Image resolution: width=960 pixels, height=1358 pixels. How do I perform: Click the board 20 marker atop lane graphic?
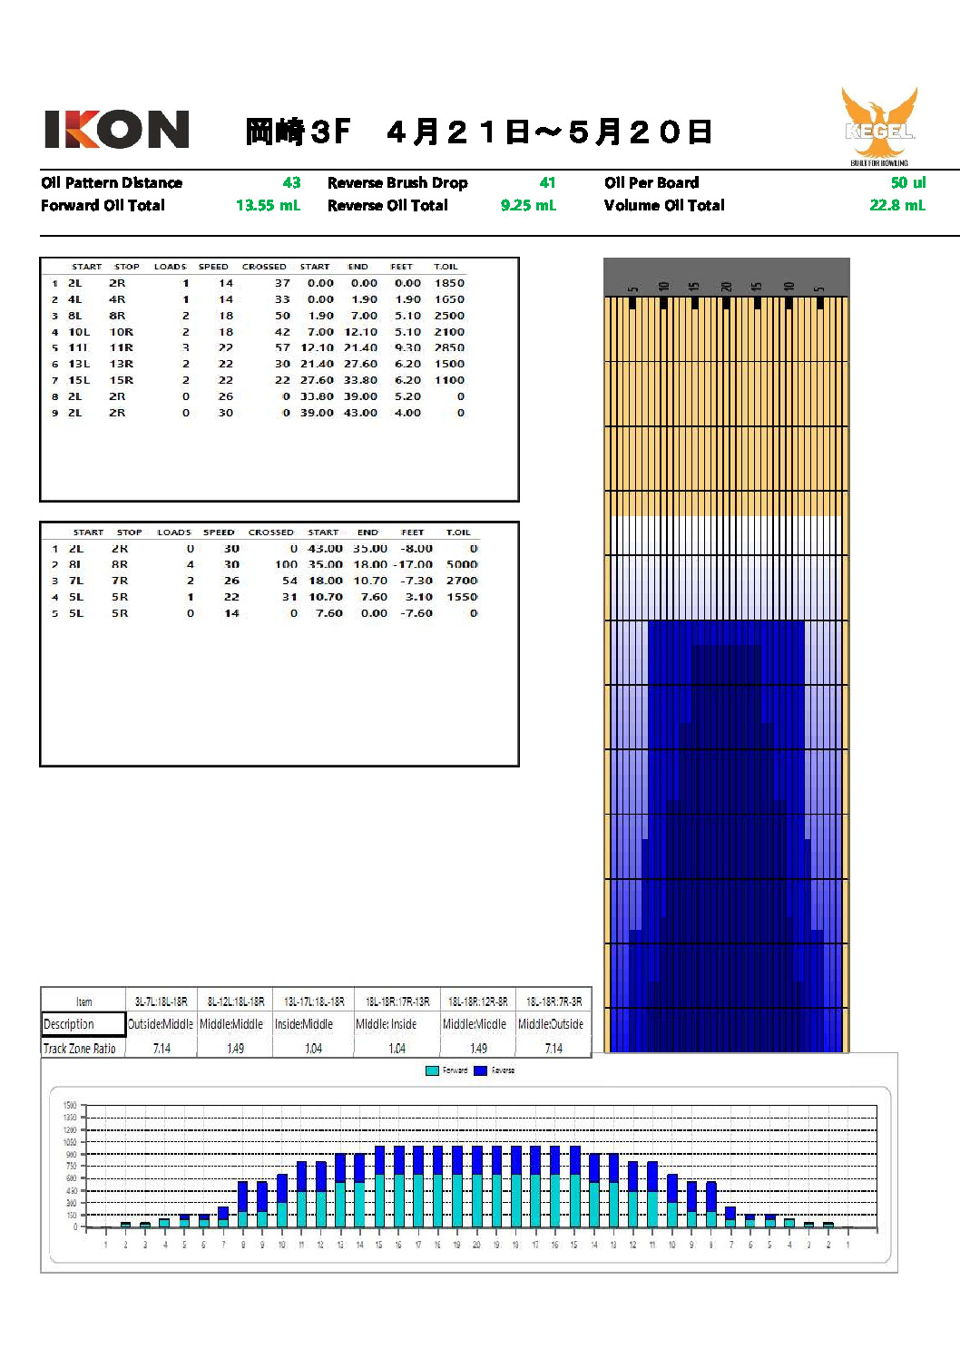726,287
